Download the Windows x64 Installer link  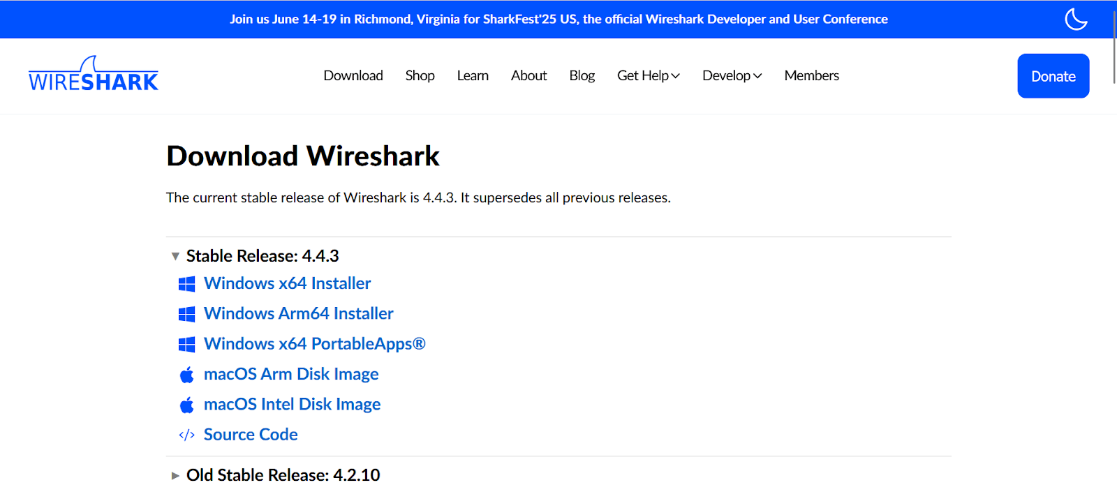287,283
